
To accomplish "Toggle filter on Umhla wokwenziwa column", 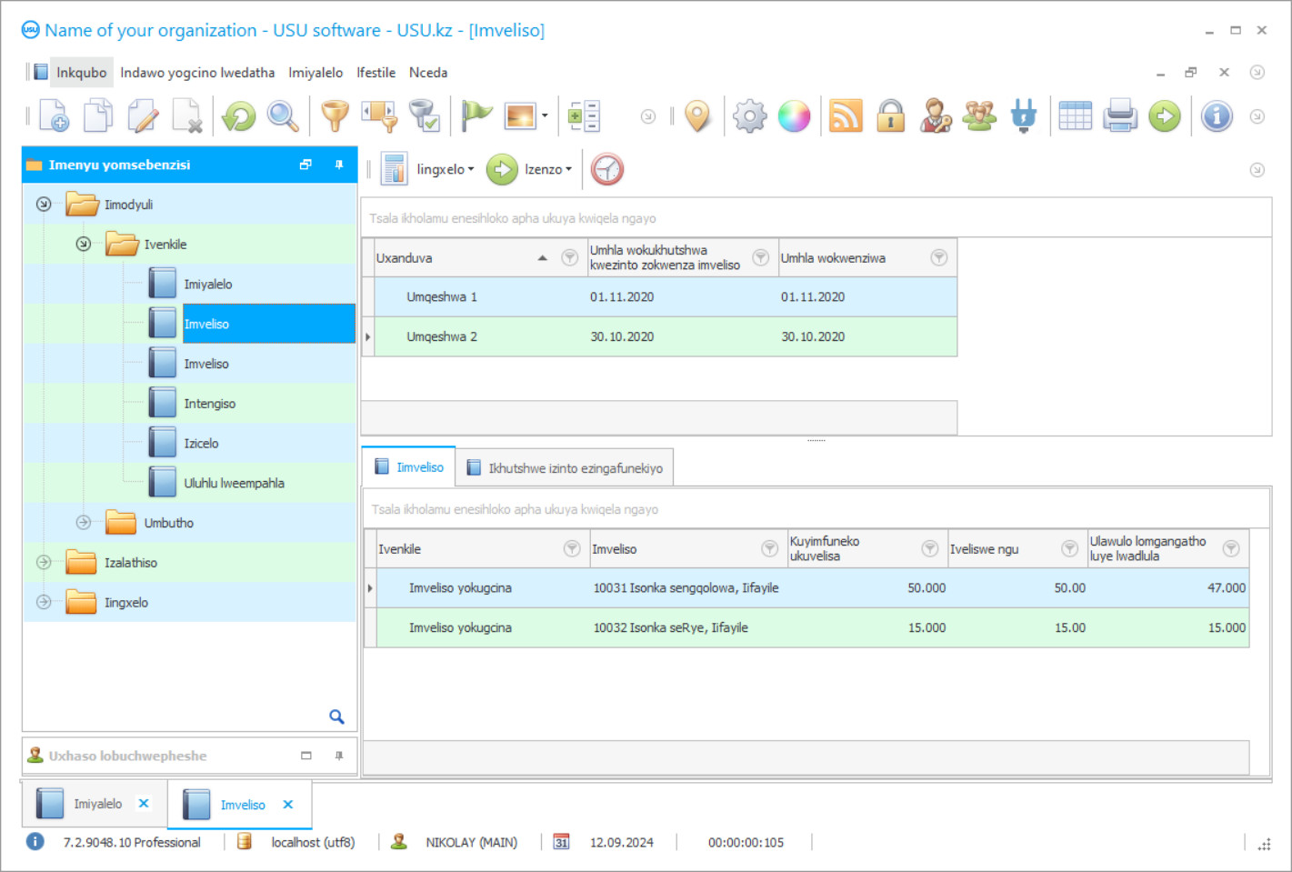I will [x=939, y=258].
